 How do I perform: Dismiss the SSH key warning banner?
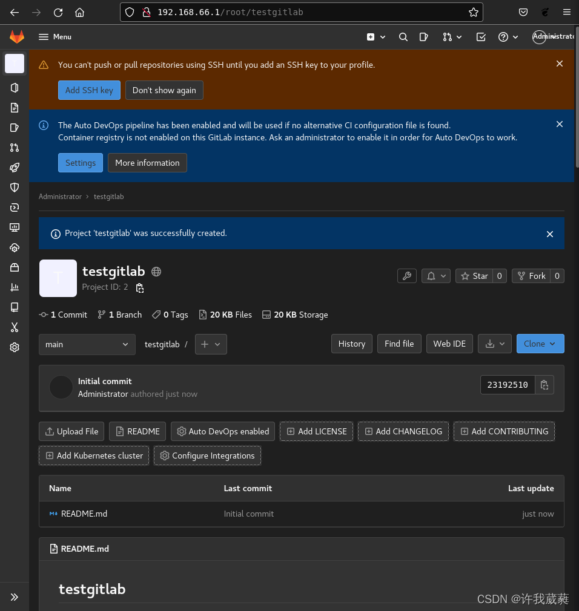pos(560,64)
